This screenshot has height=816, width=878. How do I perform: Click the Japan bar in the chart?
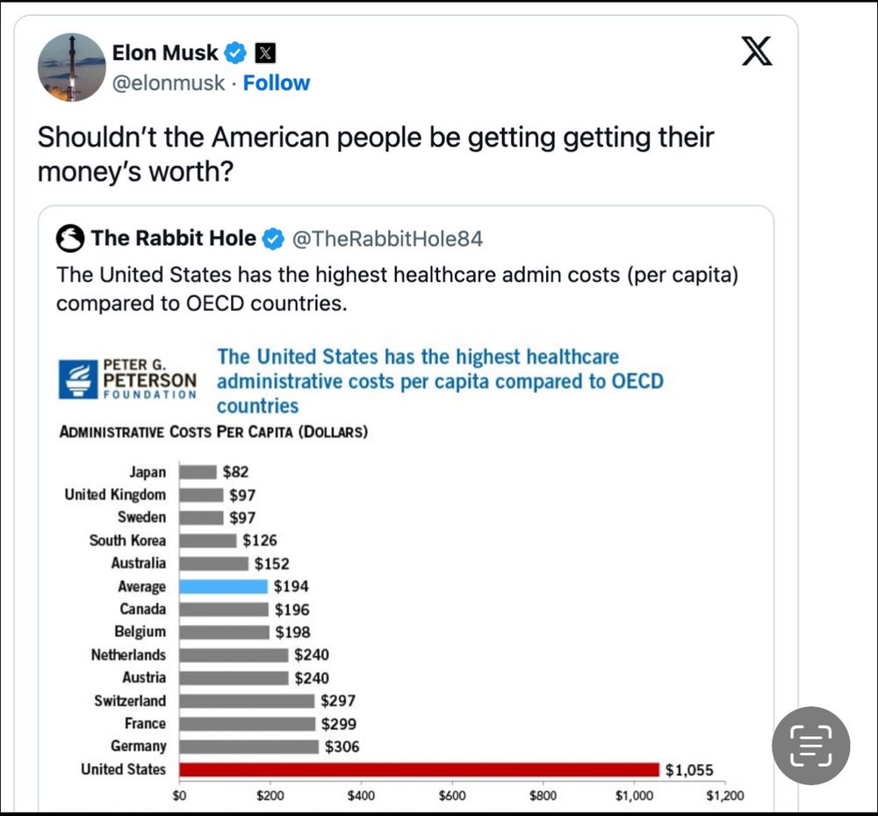198,472
